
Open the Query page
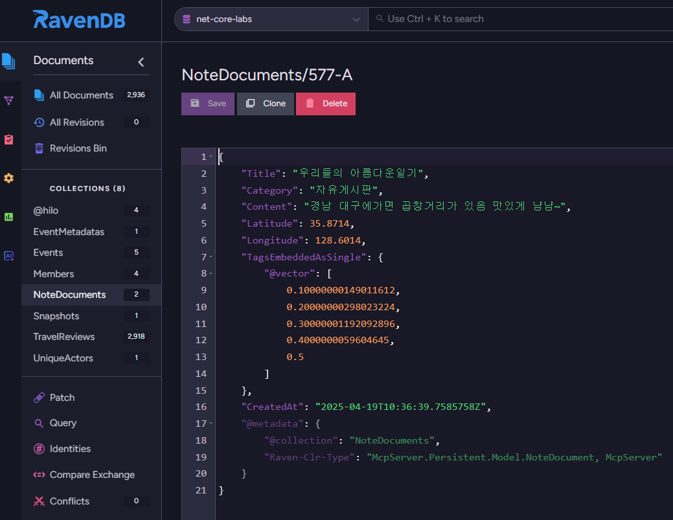pyautogui.click(x=63, y=423)
